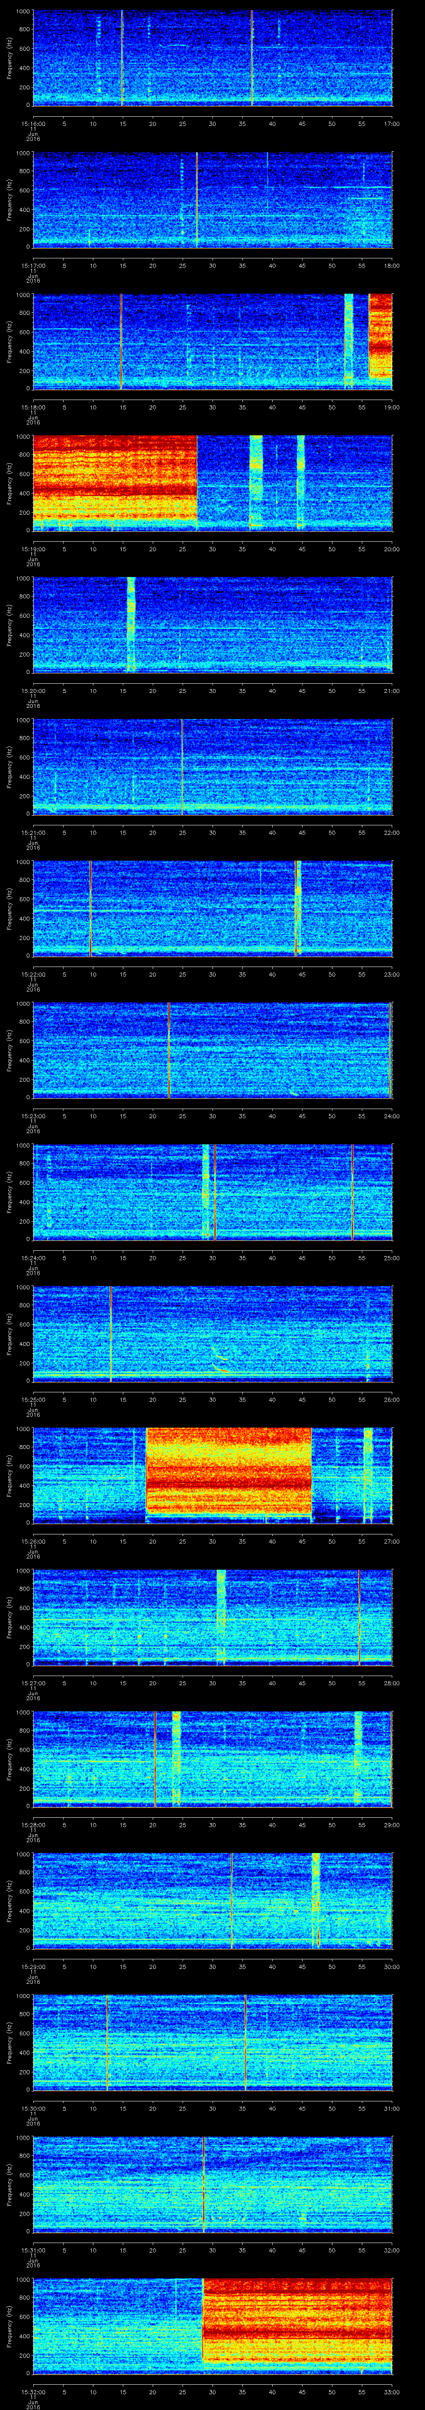The height and width of the screenshot is (2410, 425).
Task: Select the "21:00" end time label
Action: [x=391, y=690]
